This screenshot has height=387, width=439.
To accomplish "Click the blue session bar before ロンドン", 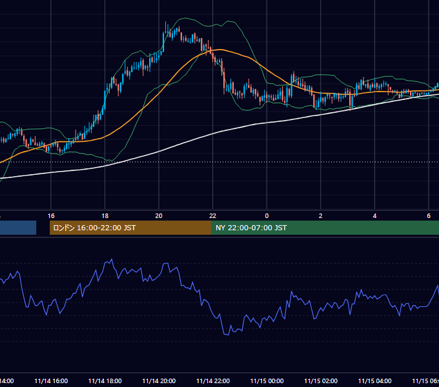I will tap(18, 228).
